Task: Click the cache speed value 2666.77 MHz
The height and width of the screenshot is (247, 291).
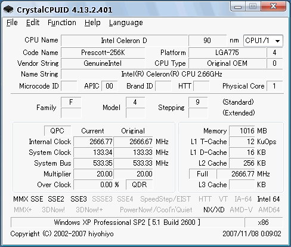Action: point(236,174)
